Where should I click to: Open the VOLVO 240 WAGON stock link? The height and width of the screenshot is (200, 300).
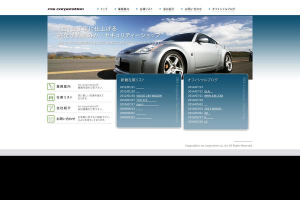(149, 95)
